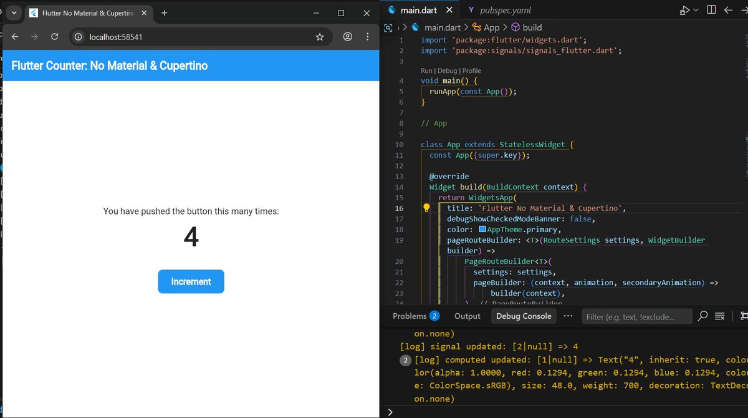
Task: Click 'class App extends StatelessWidget' line
Action: click(x=497, y=145)
